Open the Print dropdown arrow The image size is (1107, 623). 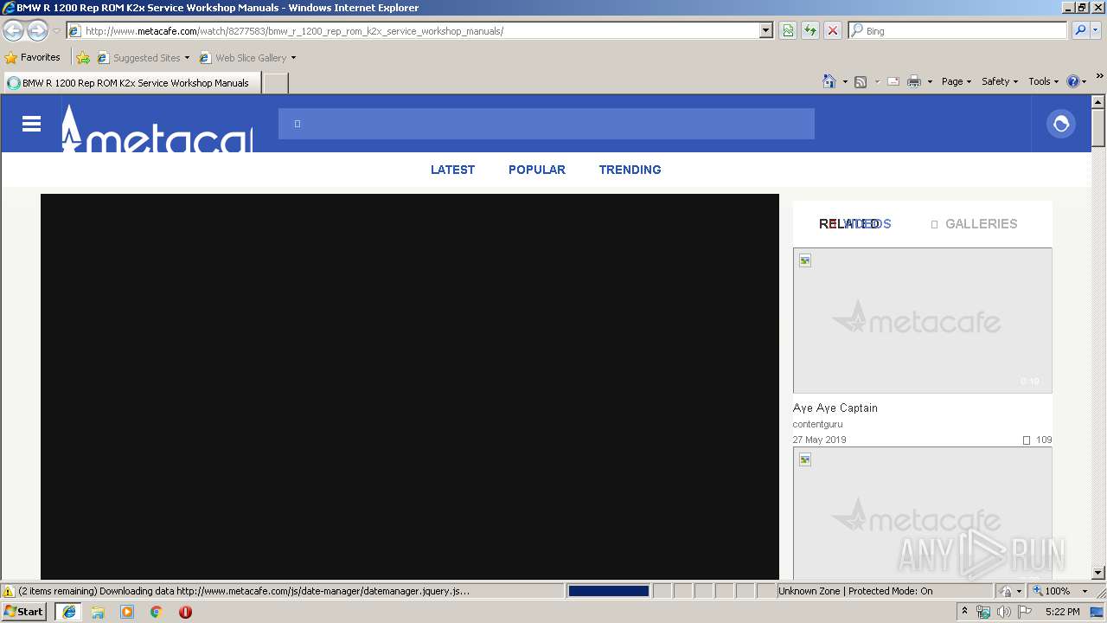930,81
